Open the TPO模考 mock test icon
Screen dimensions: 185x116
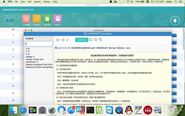(x=26, y=19)
